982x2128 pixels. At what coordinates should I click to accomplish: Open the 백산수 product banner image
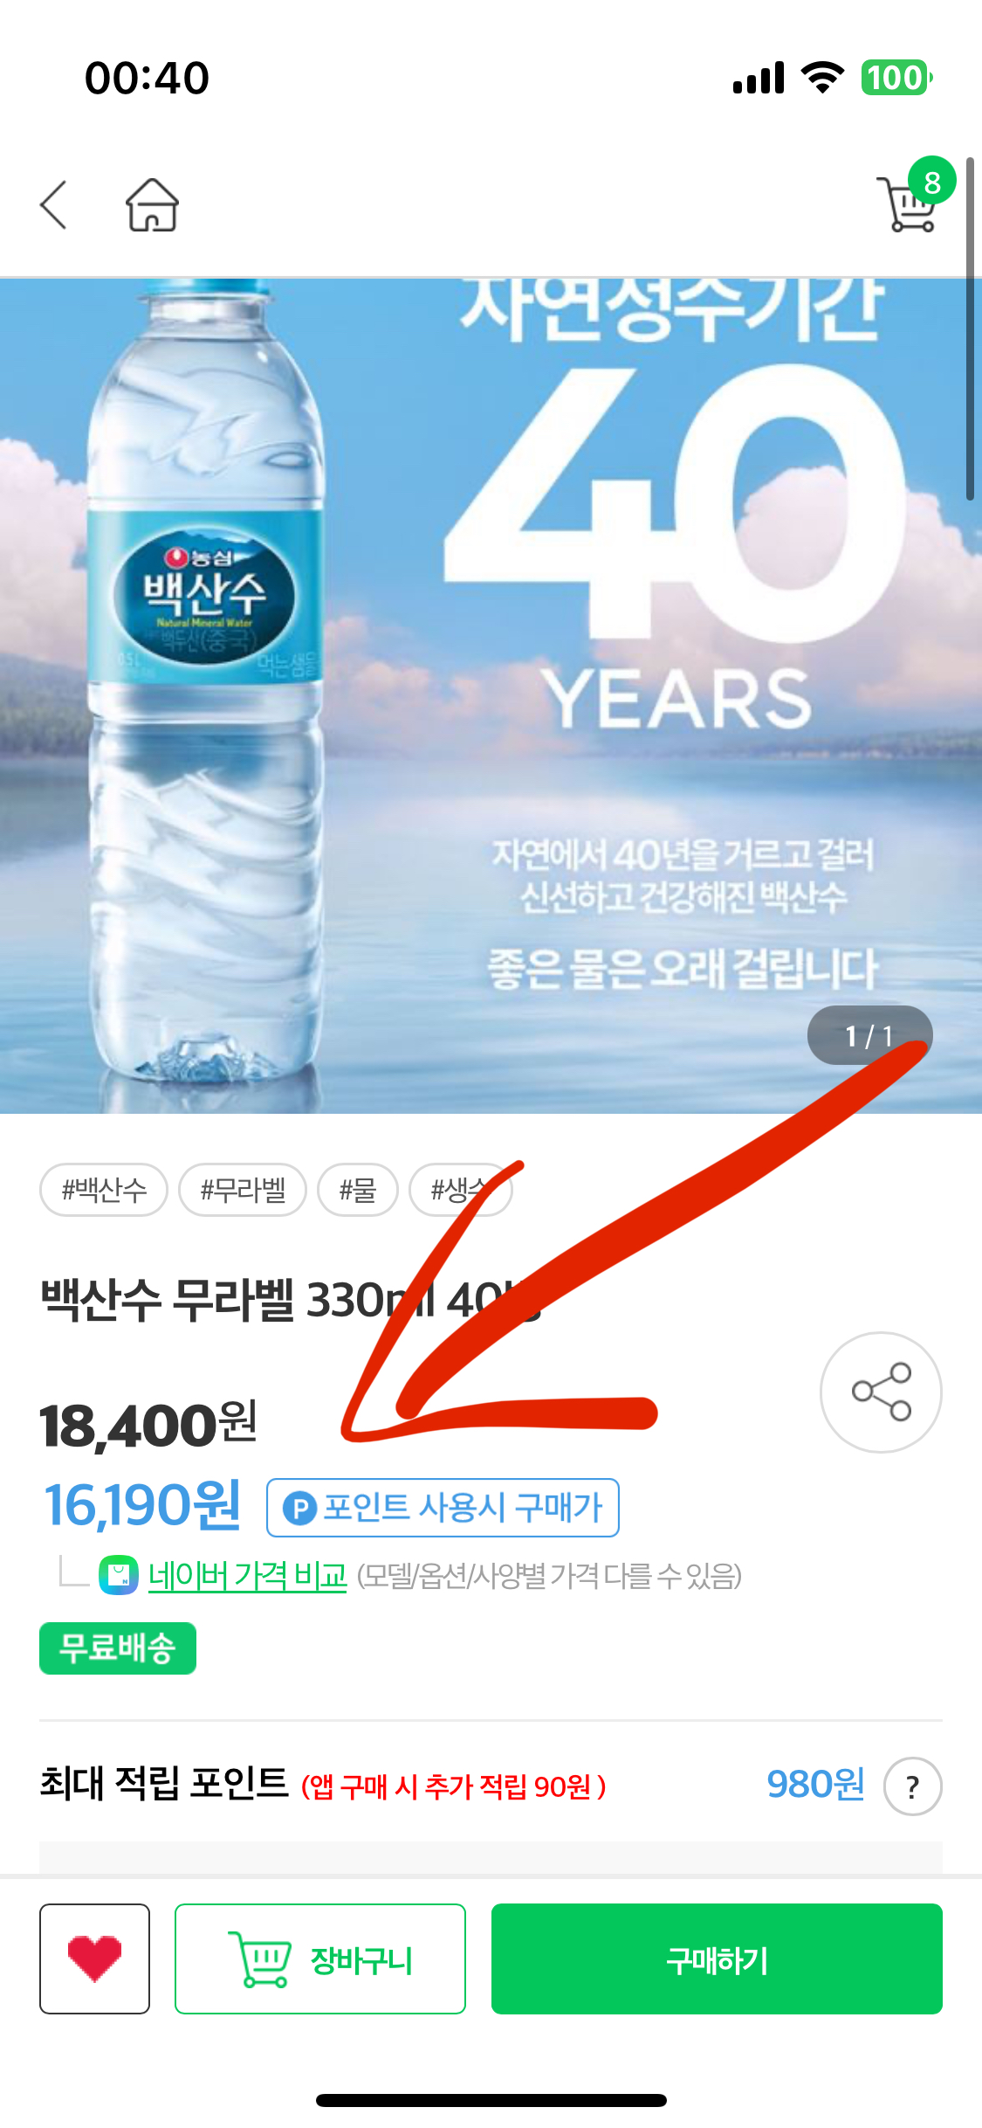click(491, 696)
